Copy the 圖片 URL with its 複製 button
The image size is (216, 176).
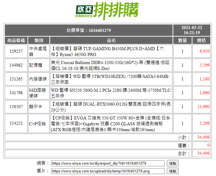pyautogui.click(x=172, y=171)
